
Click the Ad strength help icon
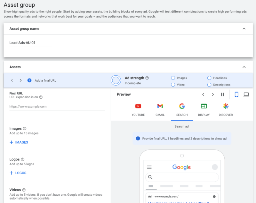coord(147,78)
